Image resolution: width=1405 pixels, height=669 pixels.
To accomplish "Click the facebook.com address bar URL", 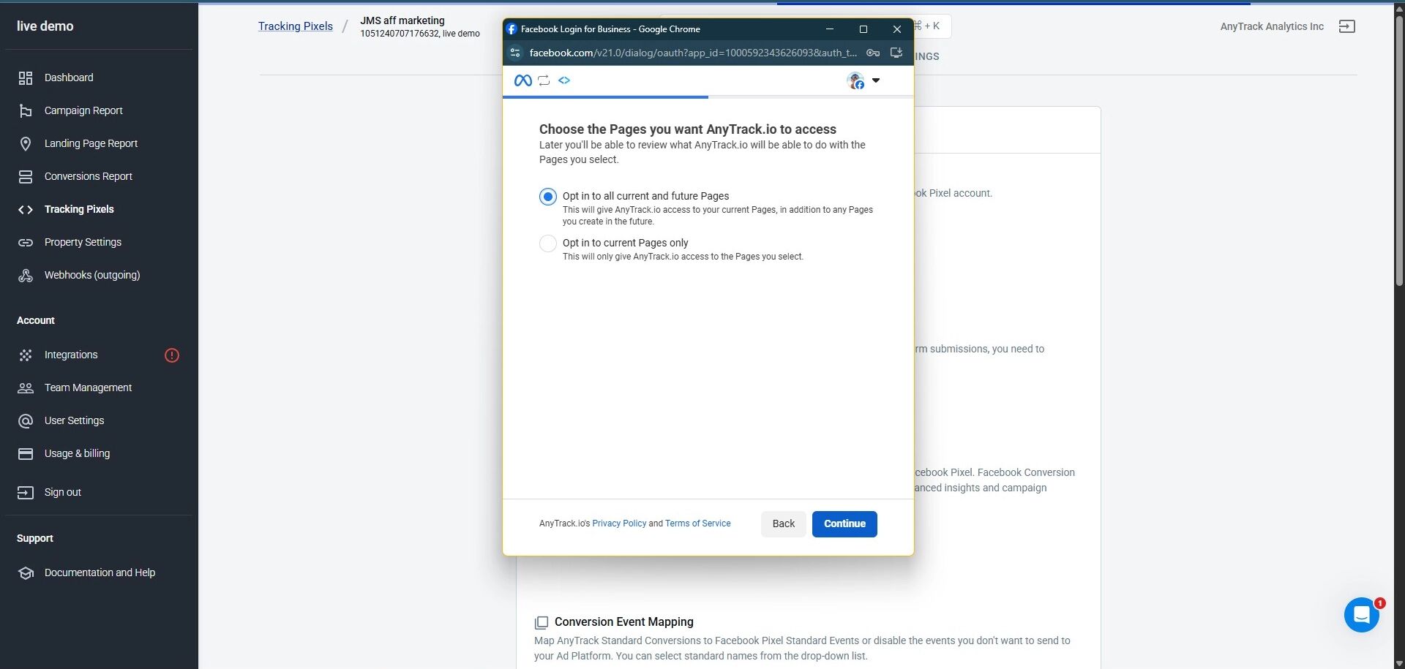I will pyautogui.click(x=692, y=53).
